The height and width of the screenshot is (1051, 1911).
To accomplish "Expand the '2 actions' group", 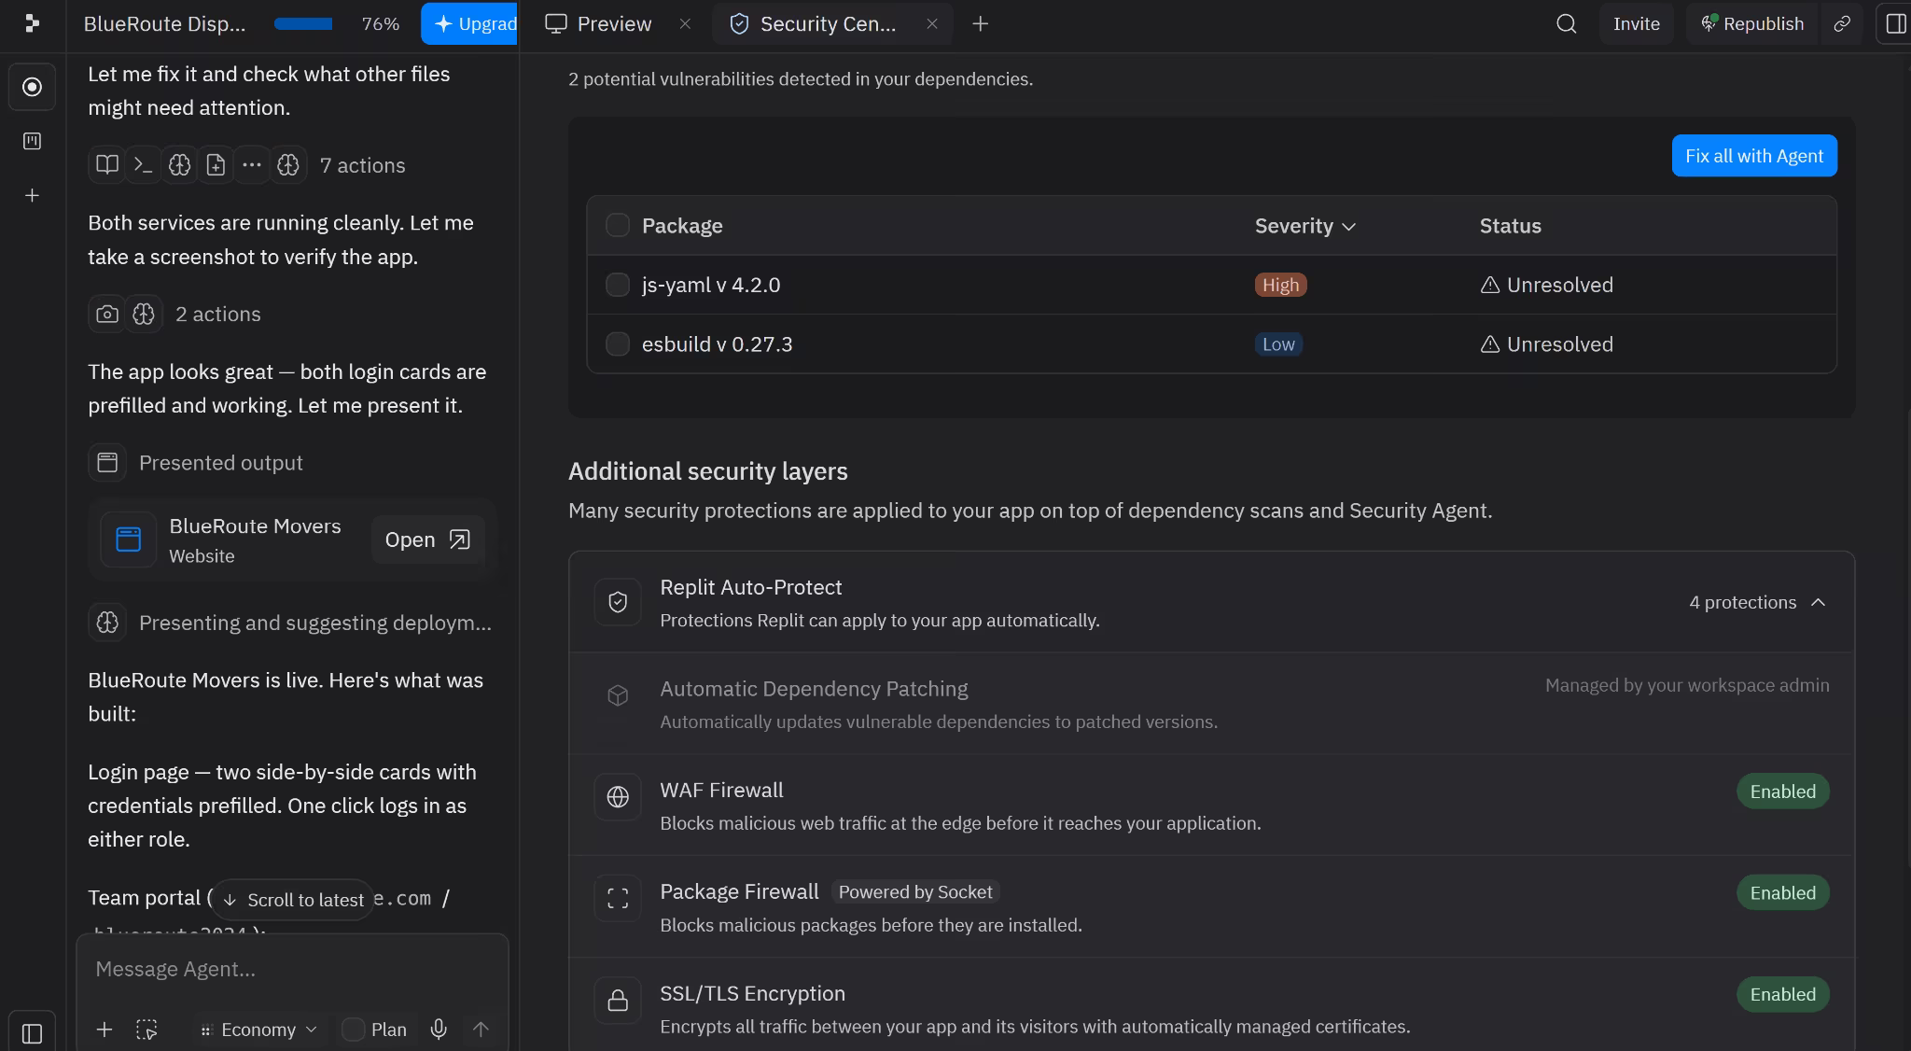I will (x=217, y=314).
